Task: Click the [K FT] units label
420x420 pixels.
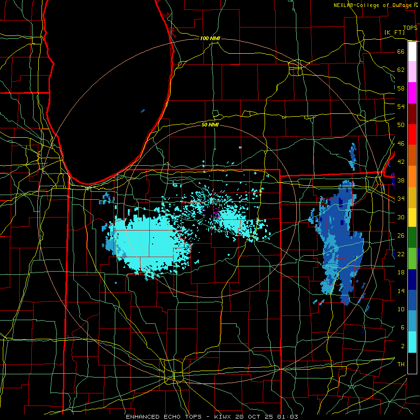Action: [394, 32]
